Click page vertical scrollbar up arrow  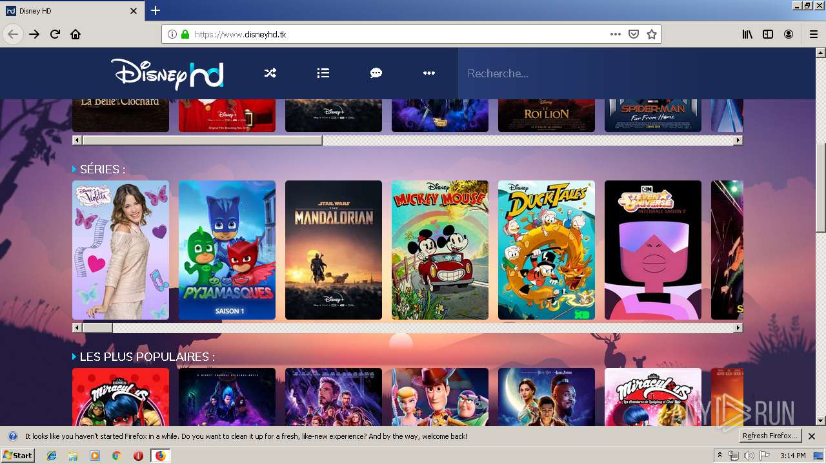(x=821, y=53)
